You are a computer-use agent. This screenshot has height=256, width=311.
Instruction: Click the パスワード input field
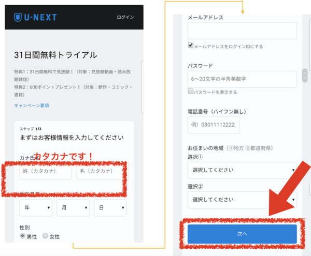[242, 79]
